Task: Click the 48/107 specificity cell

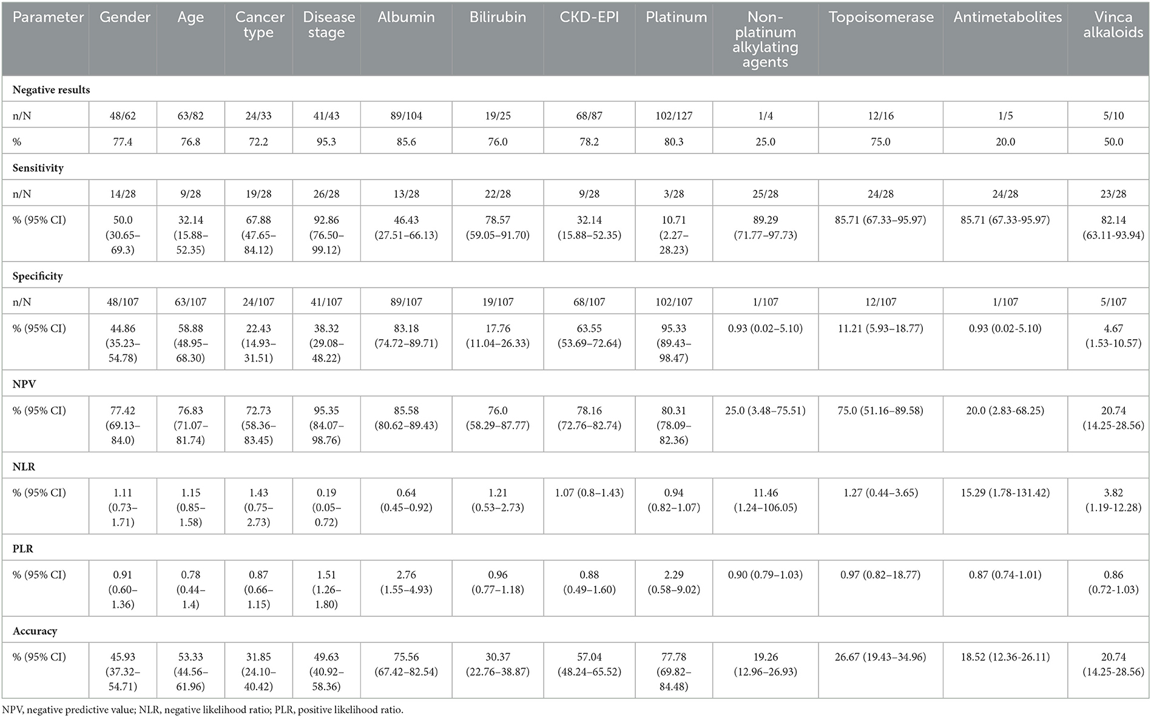Action: point(123,302)
